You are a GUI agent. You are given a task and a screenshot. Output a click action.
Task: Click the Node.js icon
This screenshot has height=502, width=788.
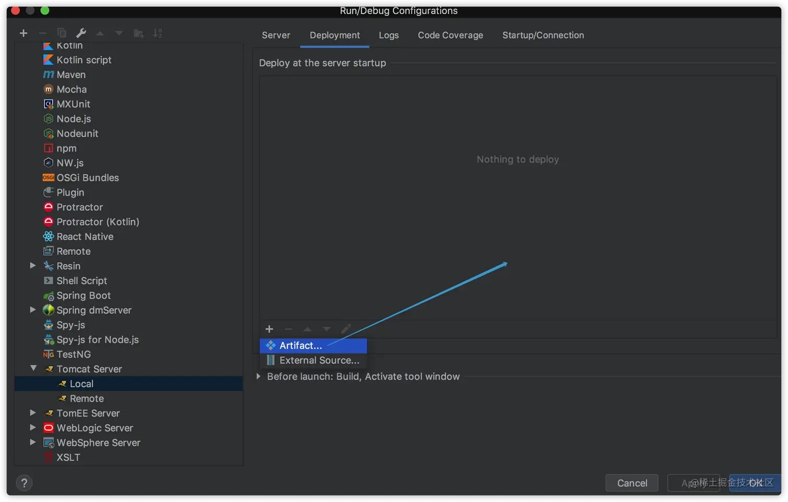(x=48, y=119)
